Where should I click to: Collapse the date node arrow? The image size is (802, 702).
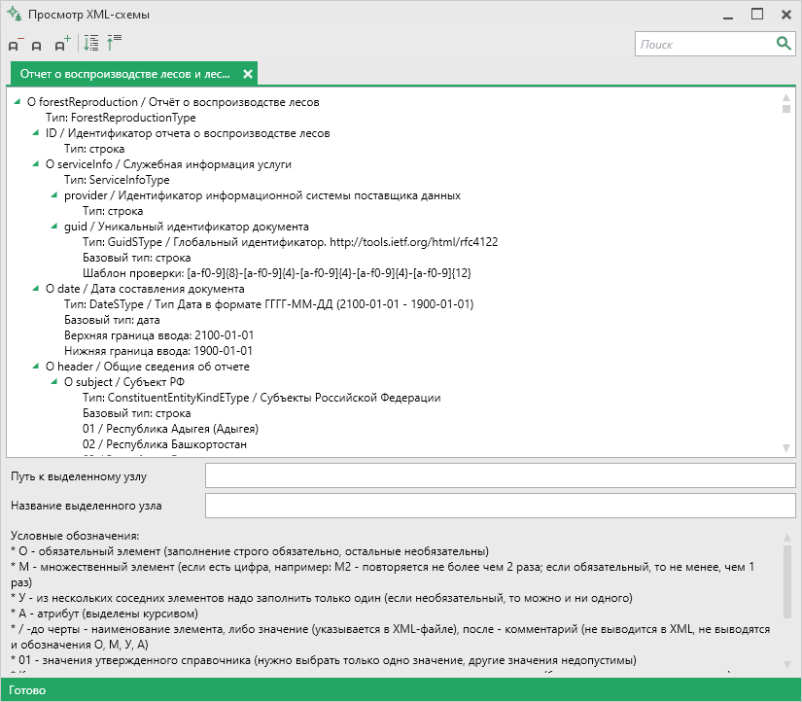pos(35,288)
